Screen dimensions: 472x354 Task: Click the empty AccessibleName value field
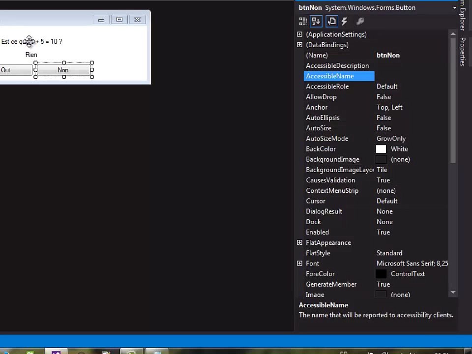[x=412, y=76]
